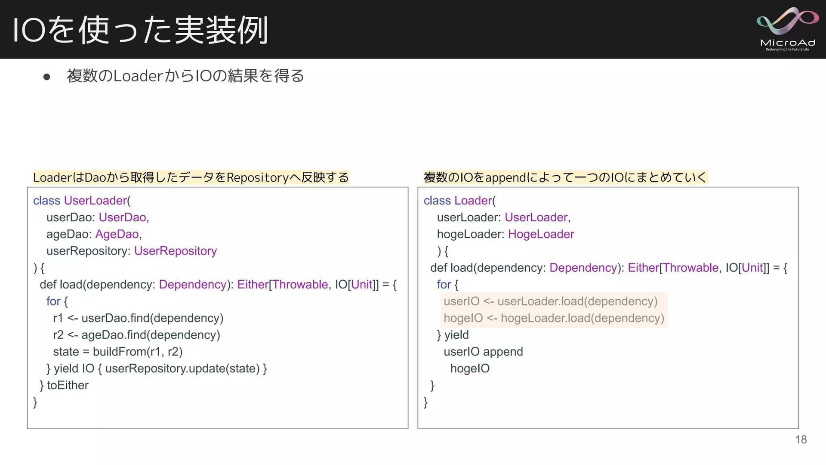Click highlighted userIO <- userLoader.load line
The width and height of the screenshot is (826, 465).
(x=550, y=301)
